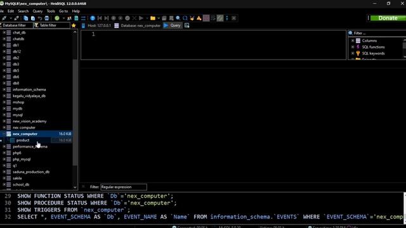Open the session manager connect icon
The width and height of the screenshot is (406, 228).
click(x=4, y=18)
